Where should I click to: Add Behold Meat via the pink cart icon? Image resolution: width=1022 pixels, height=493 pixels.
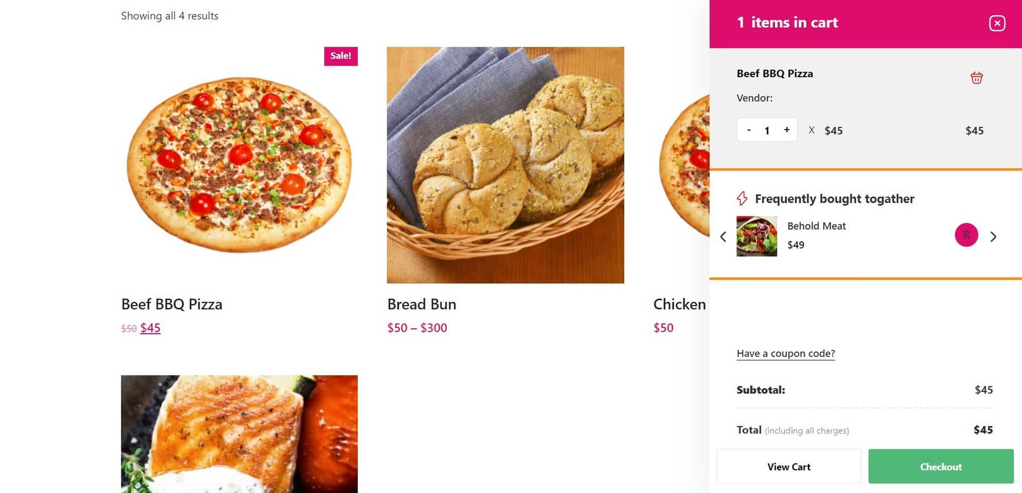click(966, 235)
